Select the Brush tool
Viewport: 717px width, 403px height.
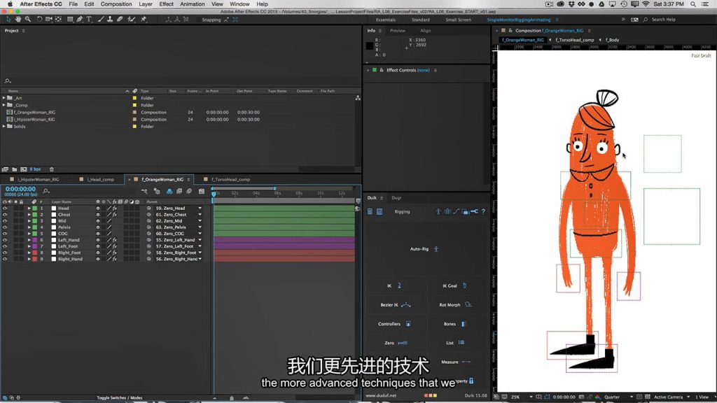(x=101, y=20)
